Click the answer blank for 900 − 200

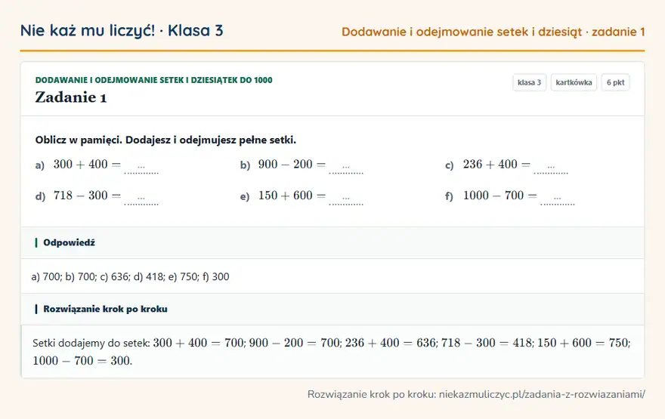pos(346,168)
